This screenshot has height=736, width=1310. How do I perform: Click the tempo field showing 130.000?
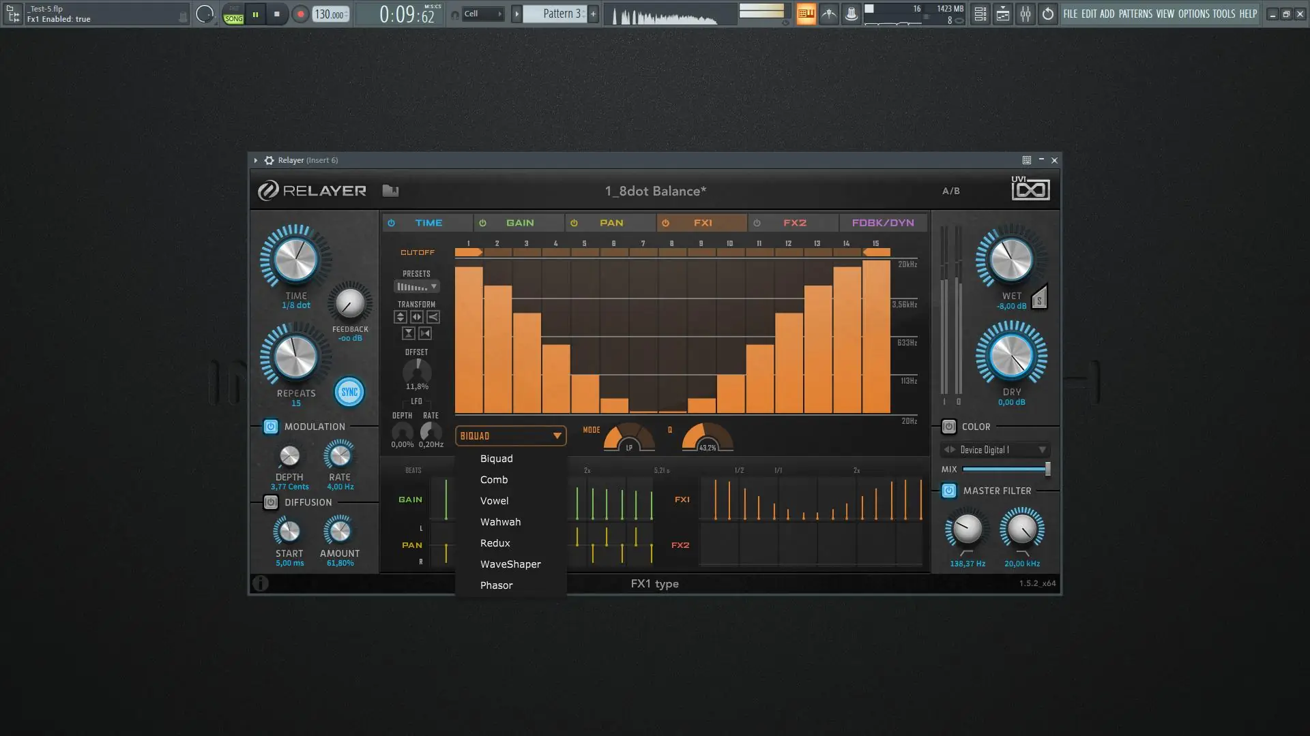click(330, 14)
